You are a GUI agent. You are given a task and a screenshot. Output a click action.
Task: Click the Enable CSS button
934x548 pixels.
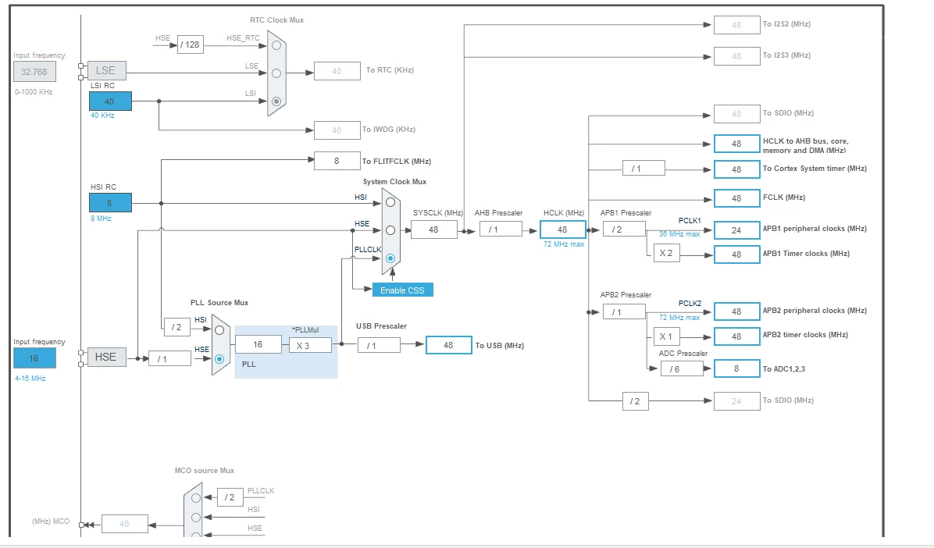point(403,290)
